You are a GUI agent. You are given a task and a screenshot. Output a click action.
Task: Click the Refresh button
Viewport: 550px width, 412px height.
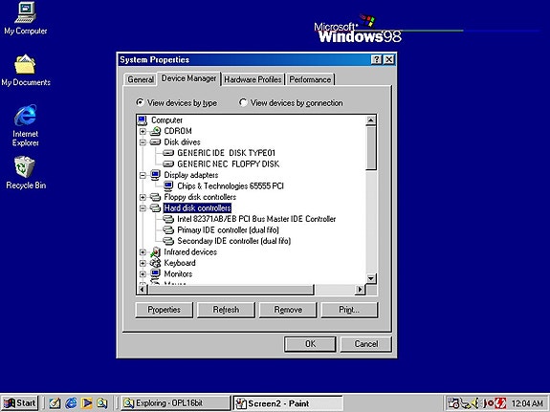pyautogui.click(x=226, y=310)
